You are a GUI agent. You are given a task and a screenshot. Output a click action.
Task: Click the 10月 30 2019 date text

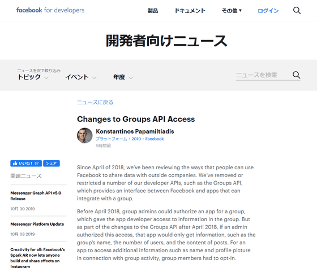[x=23, y=209]
